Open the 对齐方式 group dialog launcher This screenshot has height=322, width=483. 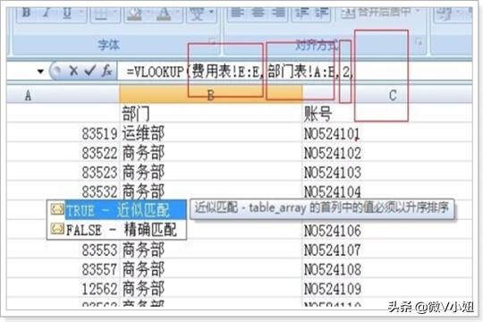(419, 42)
